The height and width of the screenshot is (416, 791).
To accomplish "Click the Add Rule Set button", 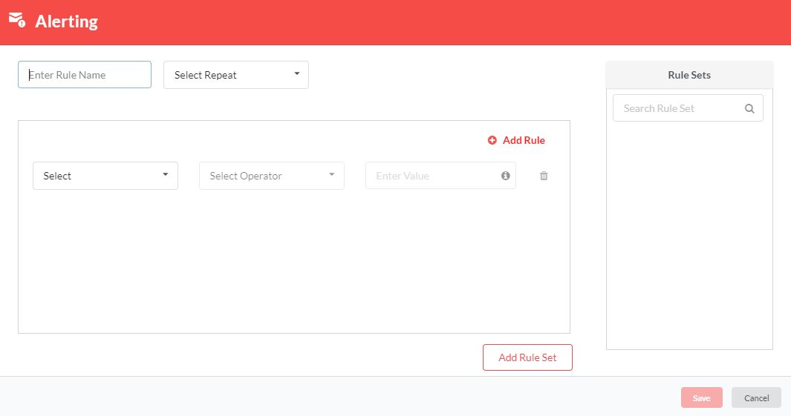I will 527,357.
